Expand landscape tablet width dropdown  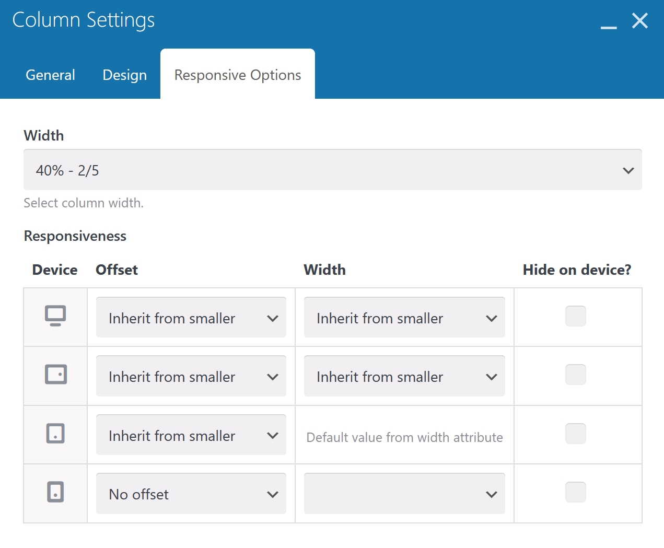(404, 376)
